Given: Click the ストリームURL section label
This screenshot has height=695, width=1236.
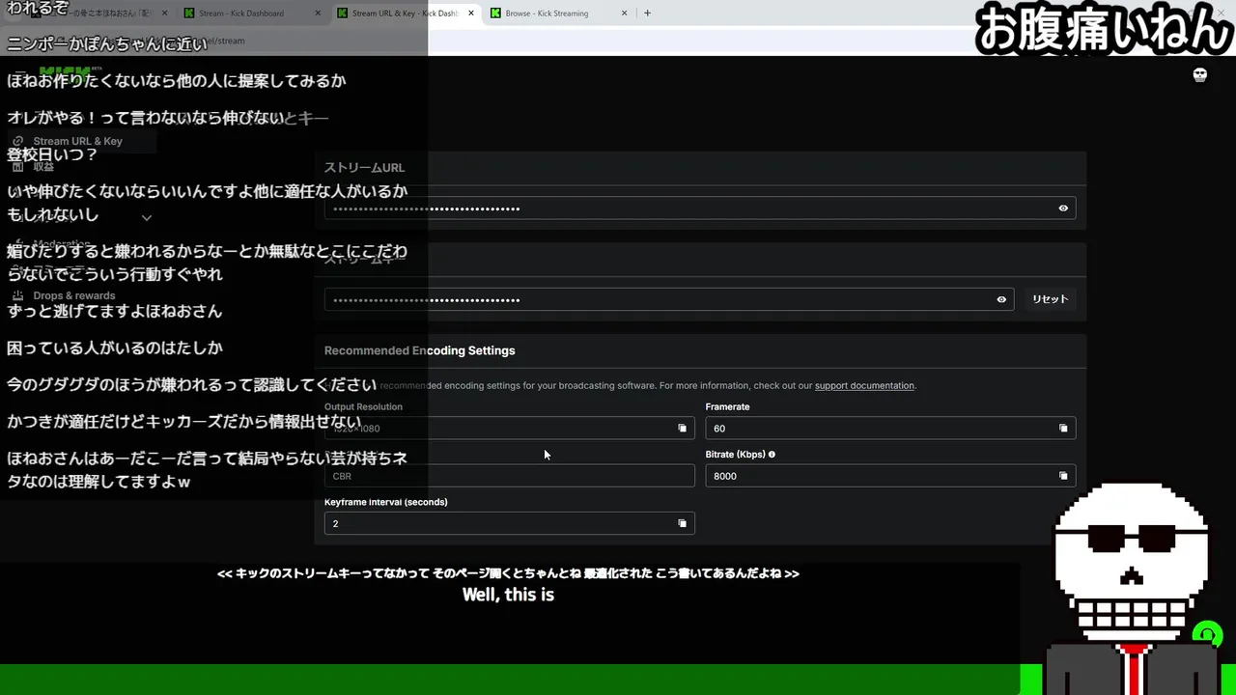Looking at the screenshot, I should pos(365,167).
